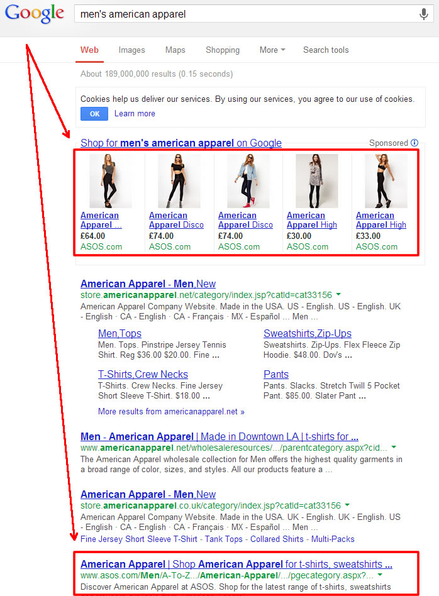This screenshot has height=596, width=439.
Task: Expand arrow beside www.asos.com URL
Action: (x=380, y=575)
